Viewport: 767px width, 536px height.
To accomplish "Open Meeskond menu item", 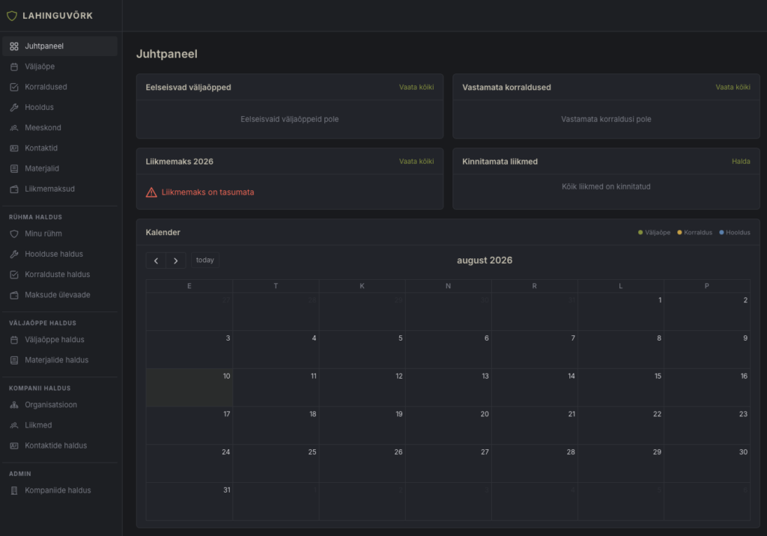I will click(x=60, y=128).
